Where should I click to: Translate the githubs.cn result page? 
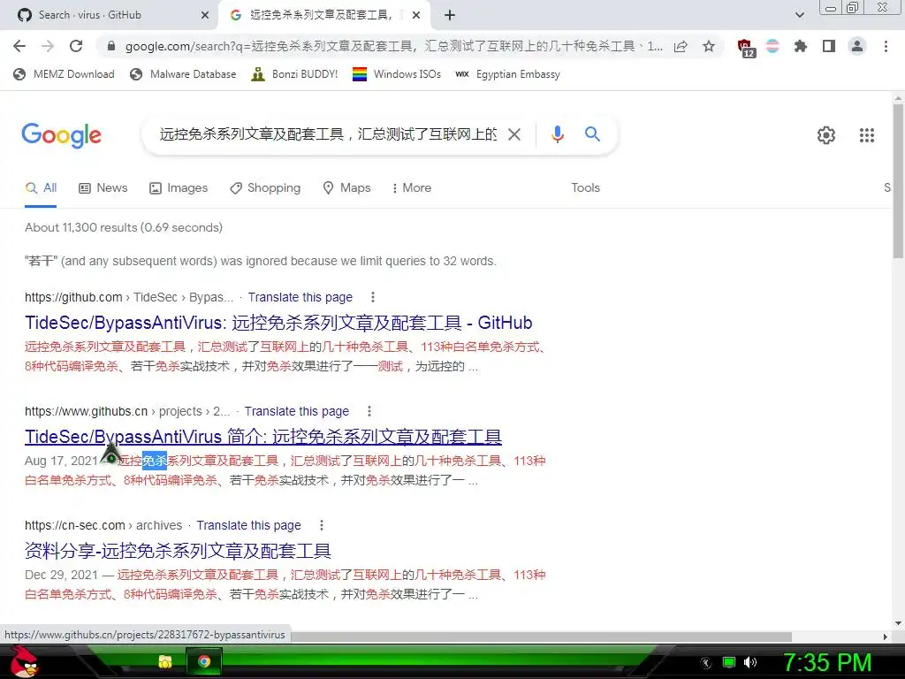coord(297,411)
